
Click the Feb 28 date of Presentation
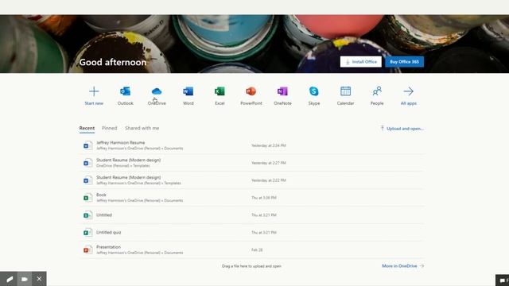point(257,250)
